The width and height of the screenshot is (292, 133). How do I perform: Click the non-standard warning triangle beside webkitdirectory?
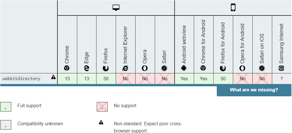point(53,77)
